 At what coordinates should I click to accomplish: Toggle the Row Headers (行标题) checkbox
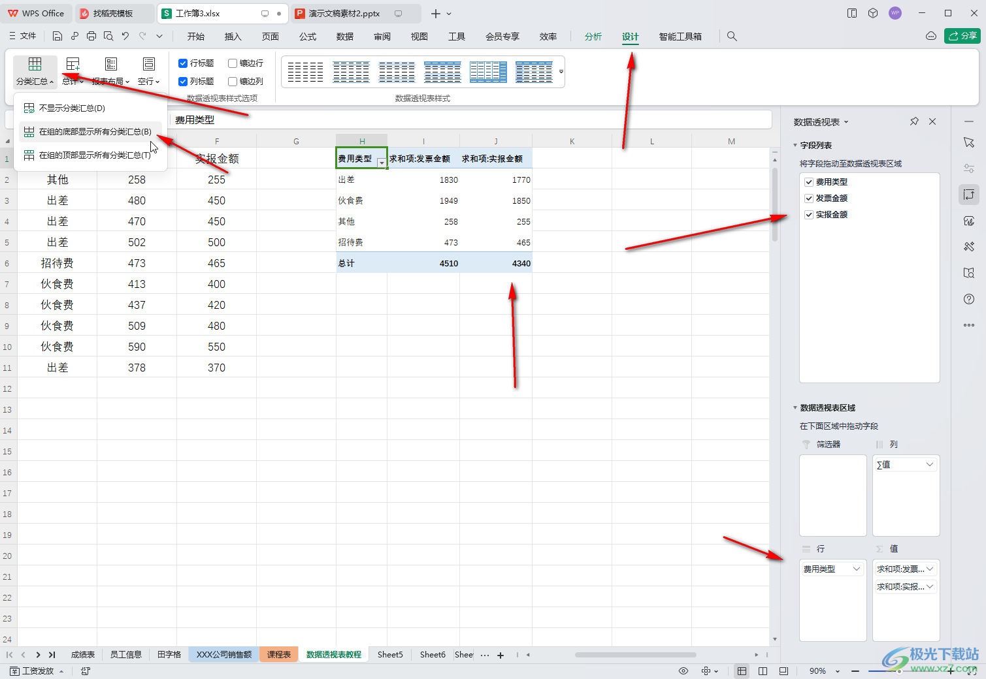183,63
